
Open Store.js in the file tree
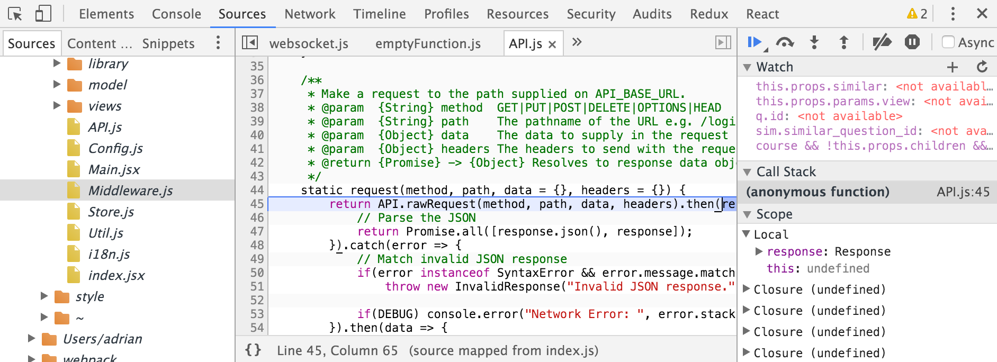point(111,212)
